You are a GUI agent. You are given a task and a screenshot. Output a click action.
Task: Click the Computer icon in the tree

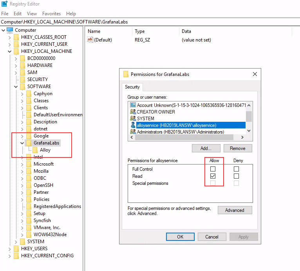point(10,30)
